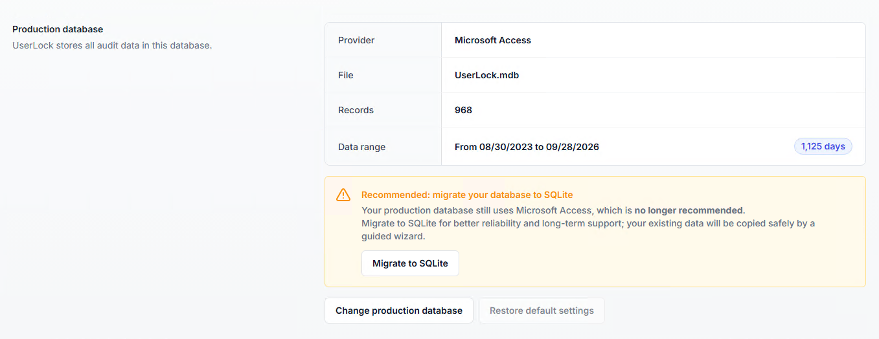
Task: Click the bold 'no longer recommended' text
Action: [689, 210]
